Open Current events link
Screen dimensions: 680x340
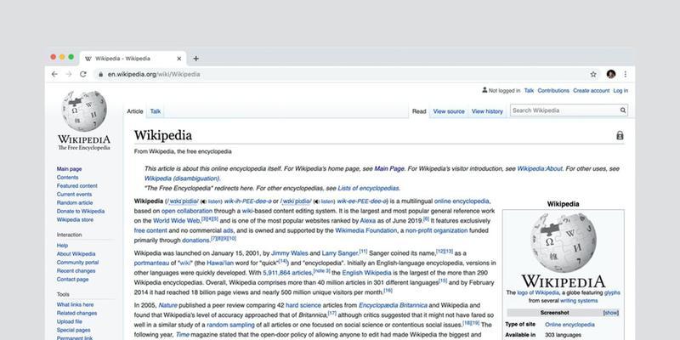point(74,195)
